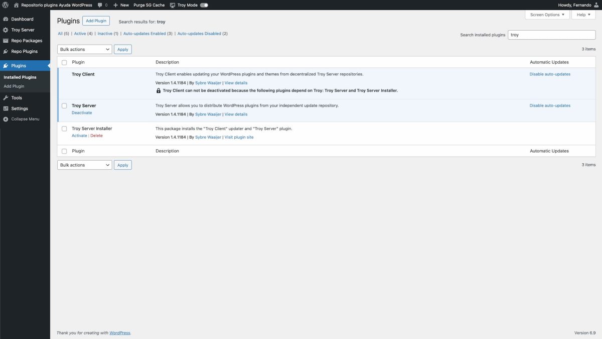602x339 pixels.
Task: Click the search installed plugins field
Action: point(552,35)
